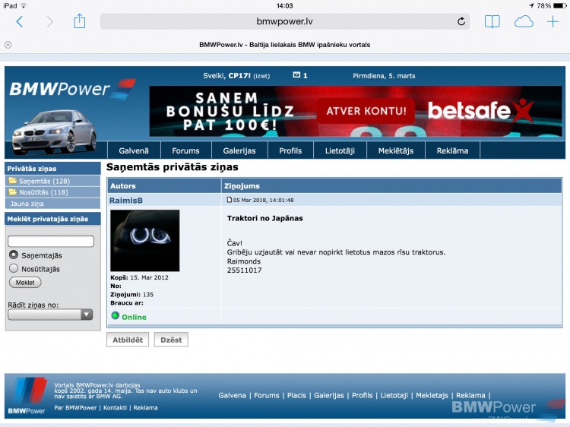Viewport: 570px width, 427px height.
Task: Click the Dzēst delete button
Action: click(171, 340)
